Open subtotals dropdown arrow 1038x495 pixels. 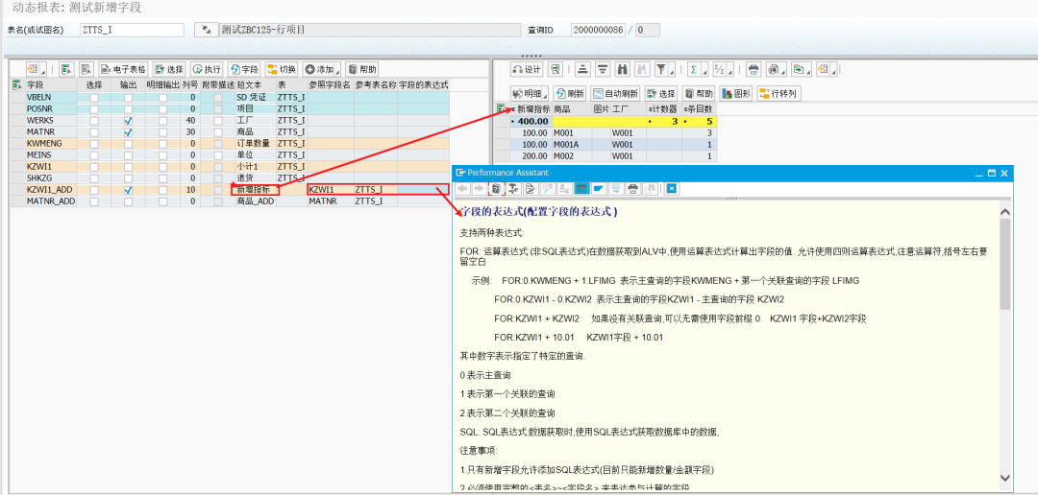click(729, 71)
